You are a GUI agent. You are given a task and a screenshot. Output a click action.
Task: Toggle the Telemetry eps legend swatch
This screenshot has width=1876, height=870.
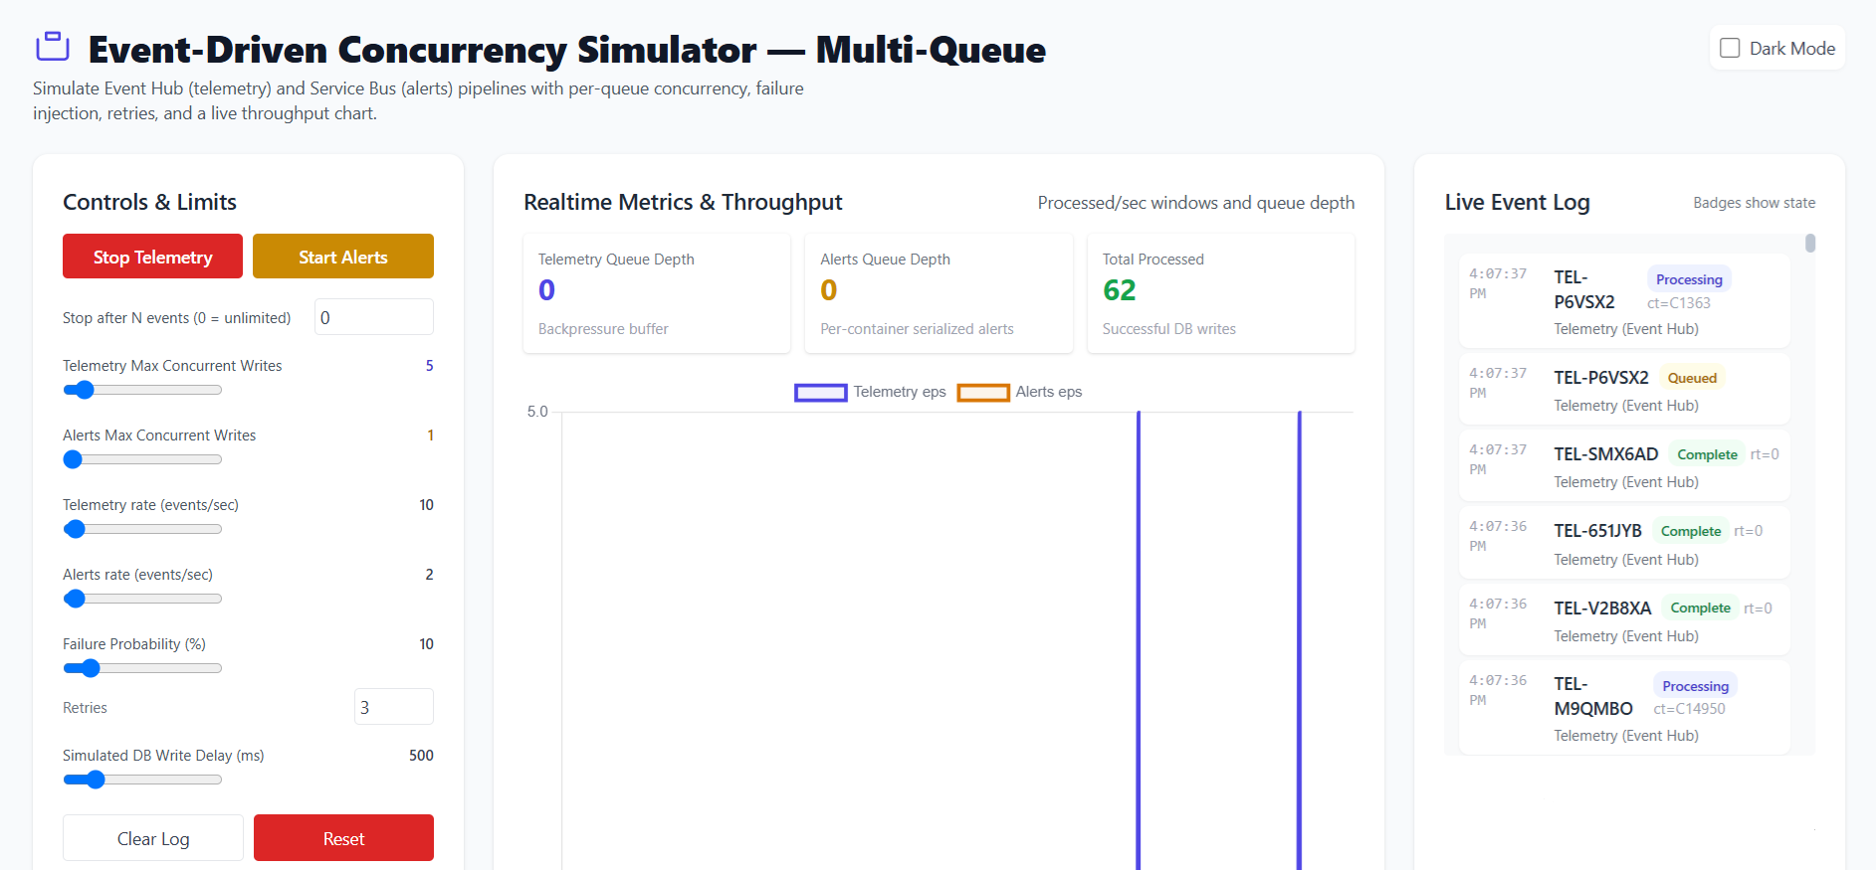(x=820, y=393)
